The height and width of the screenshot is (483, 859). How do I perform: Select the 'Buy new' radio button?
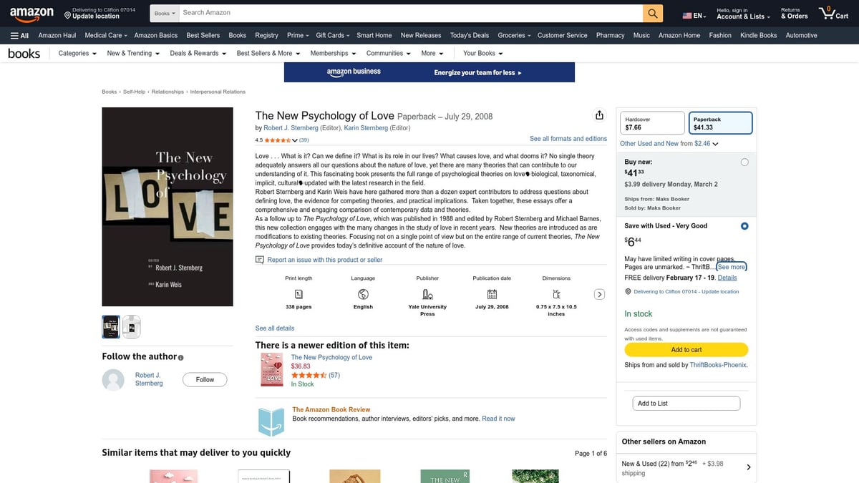744,162
